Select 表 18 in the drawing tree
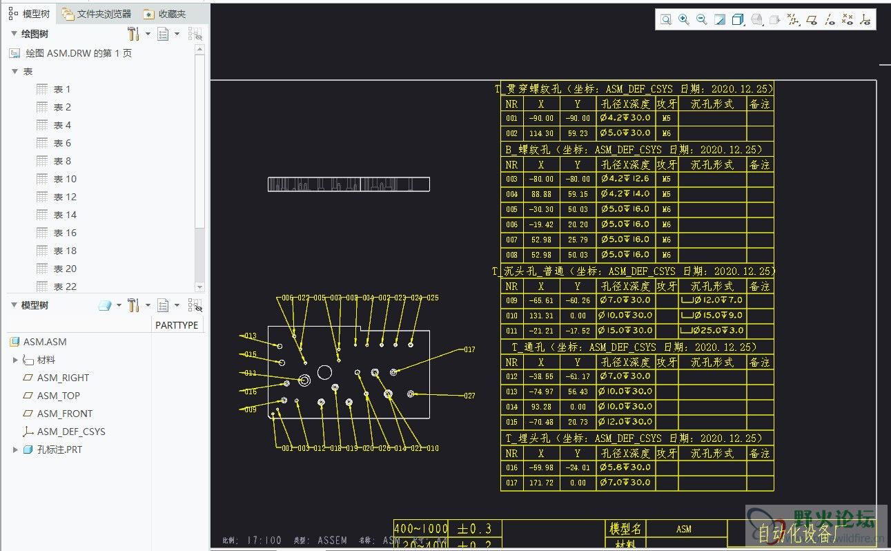 pos(65,251)
